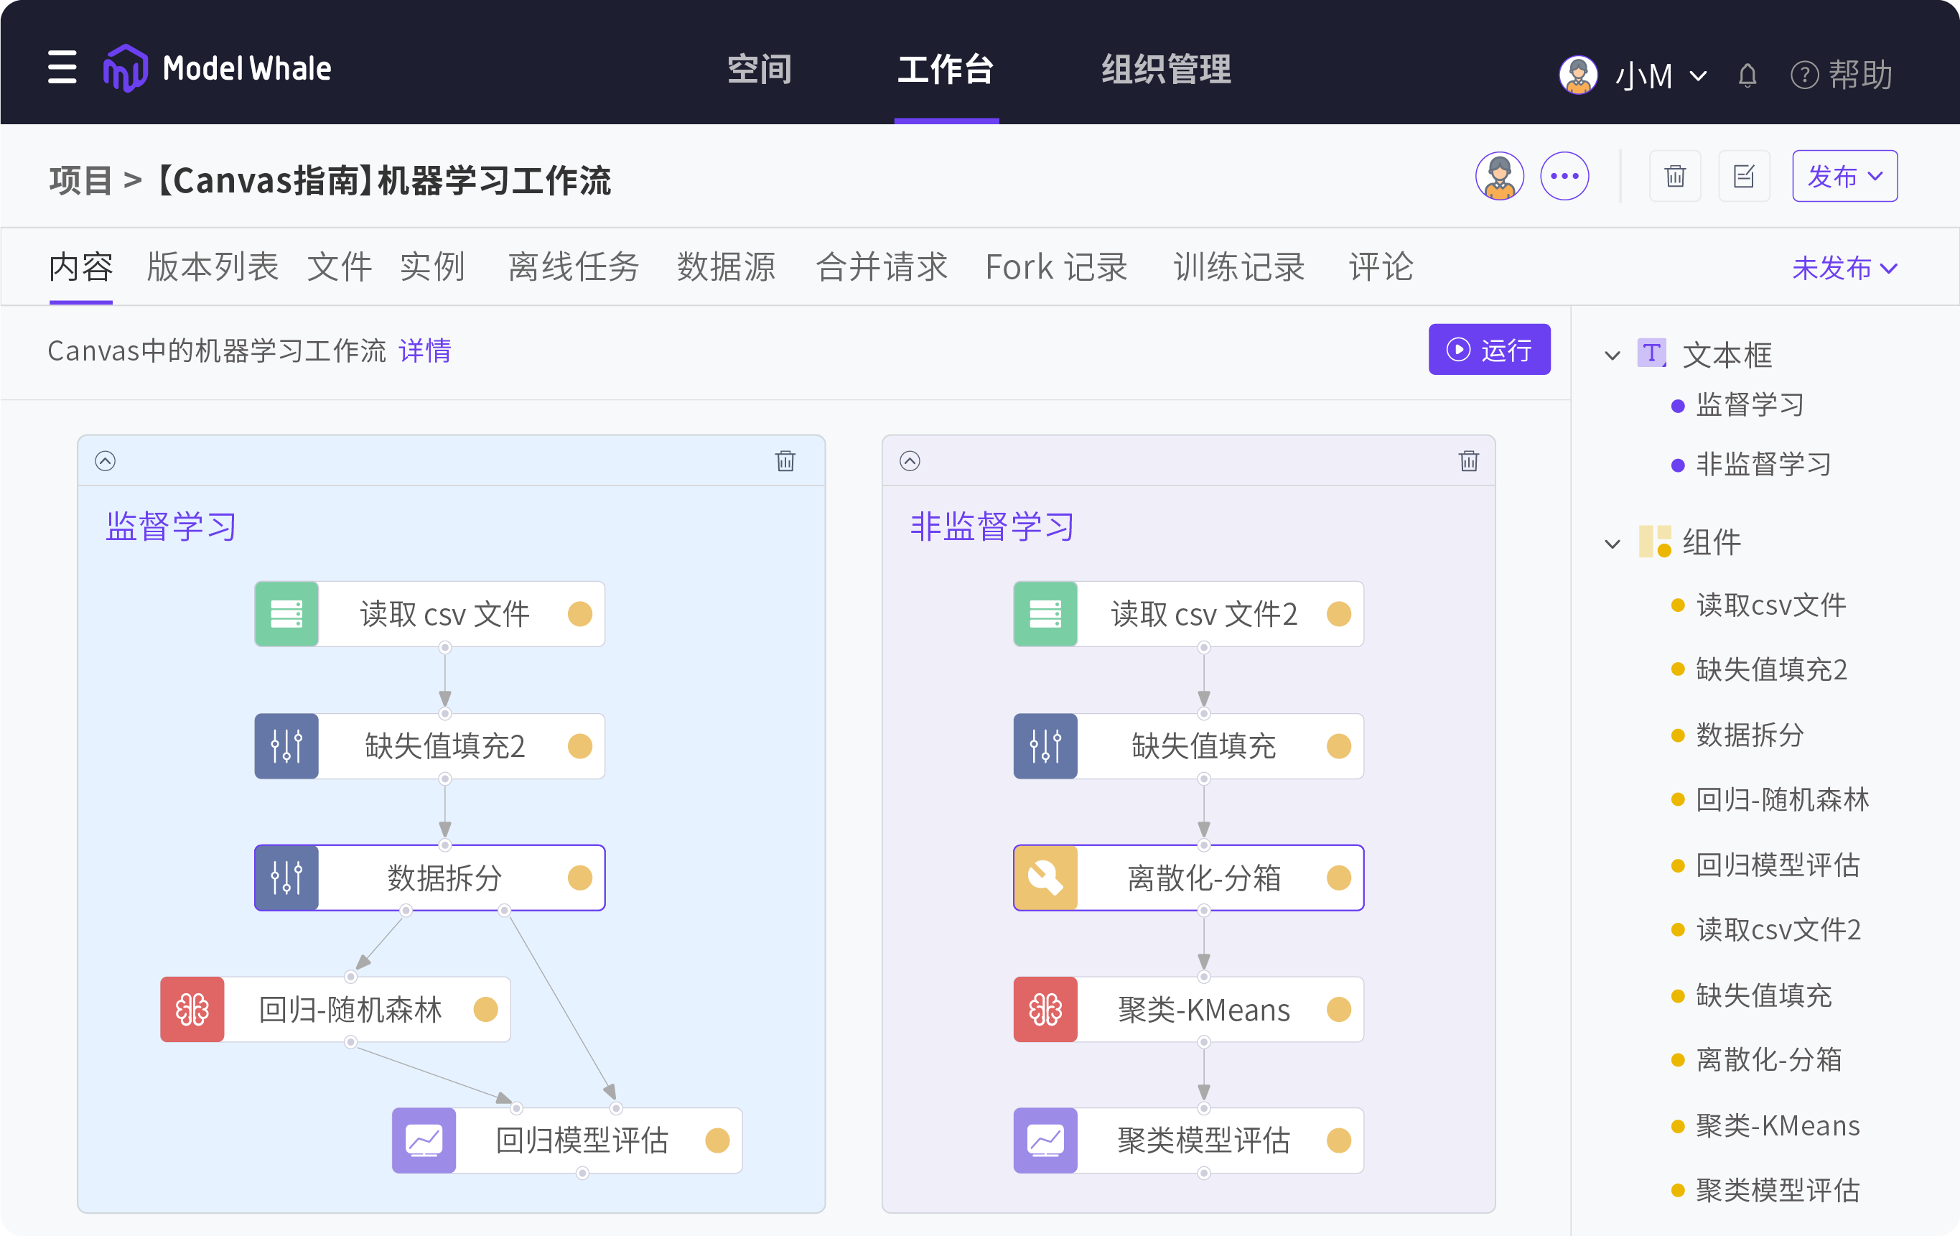Switch to the 离线任务 tab
Image resolution: width=1960 pixels, height=1236 pixels.
[x=574, y=267]
